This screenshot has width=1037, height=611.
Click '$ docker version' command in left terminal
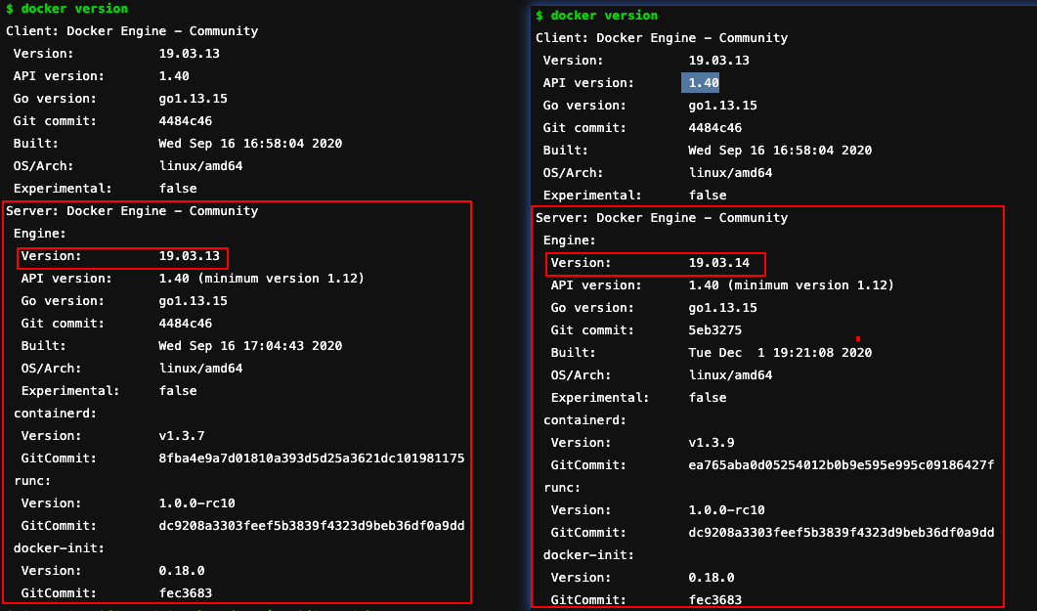coord(66,9)
